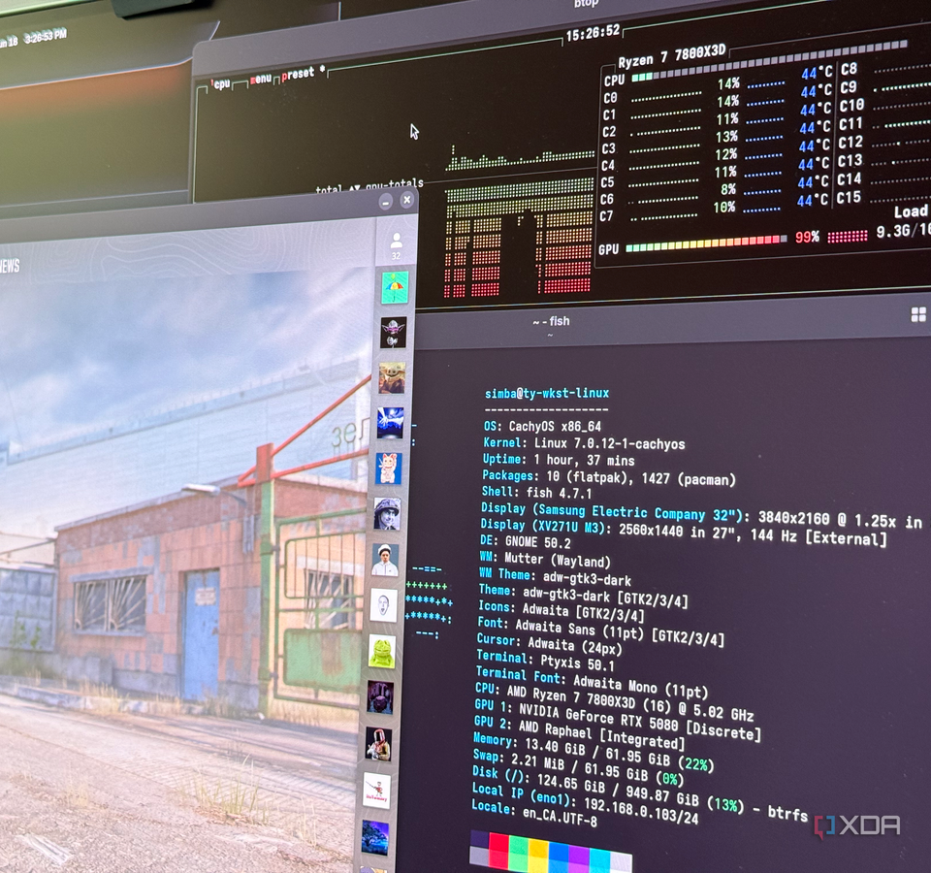Open friends list icon showing 32
Viewport: 931px width, 873px height.
tap(396, 245)
